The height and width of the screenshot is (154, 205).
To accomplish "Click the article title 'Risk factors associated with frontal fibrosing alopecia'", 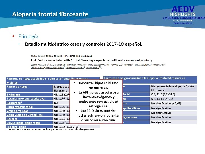I will [91, 60].
